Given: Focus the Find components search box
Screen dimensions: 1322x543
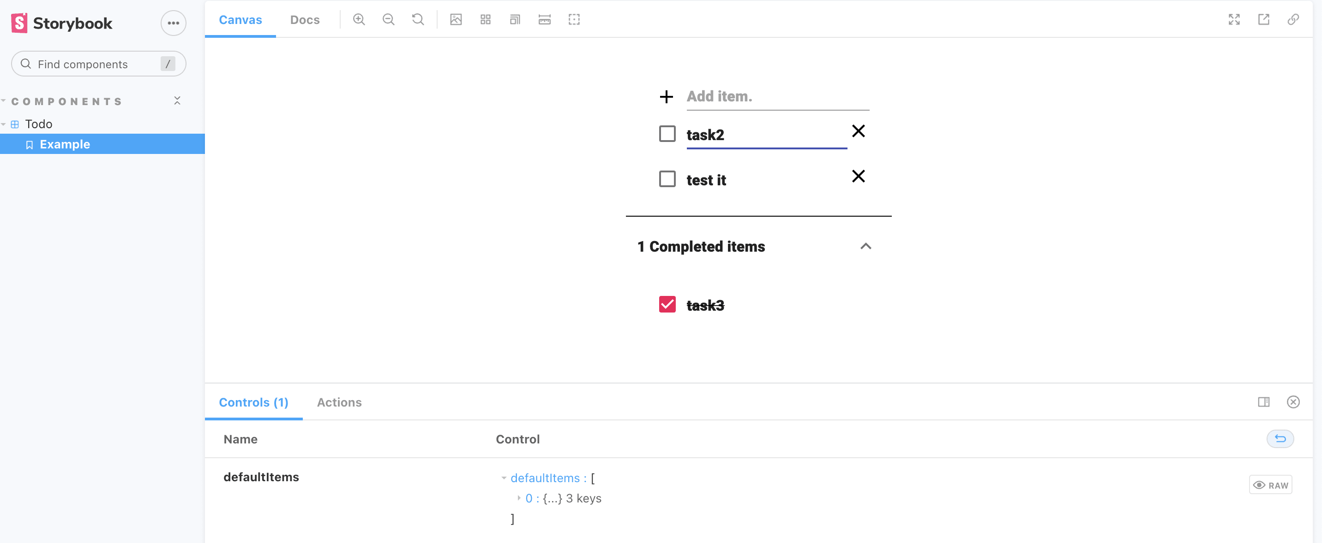Looking at the screenshot, I should [98, 64].
